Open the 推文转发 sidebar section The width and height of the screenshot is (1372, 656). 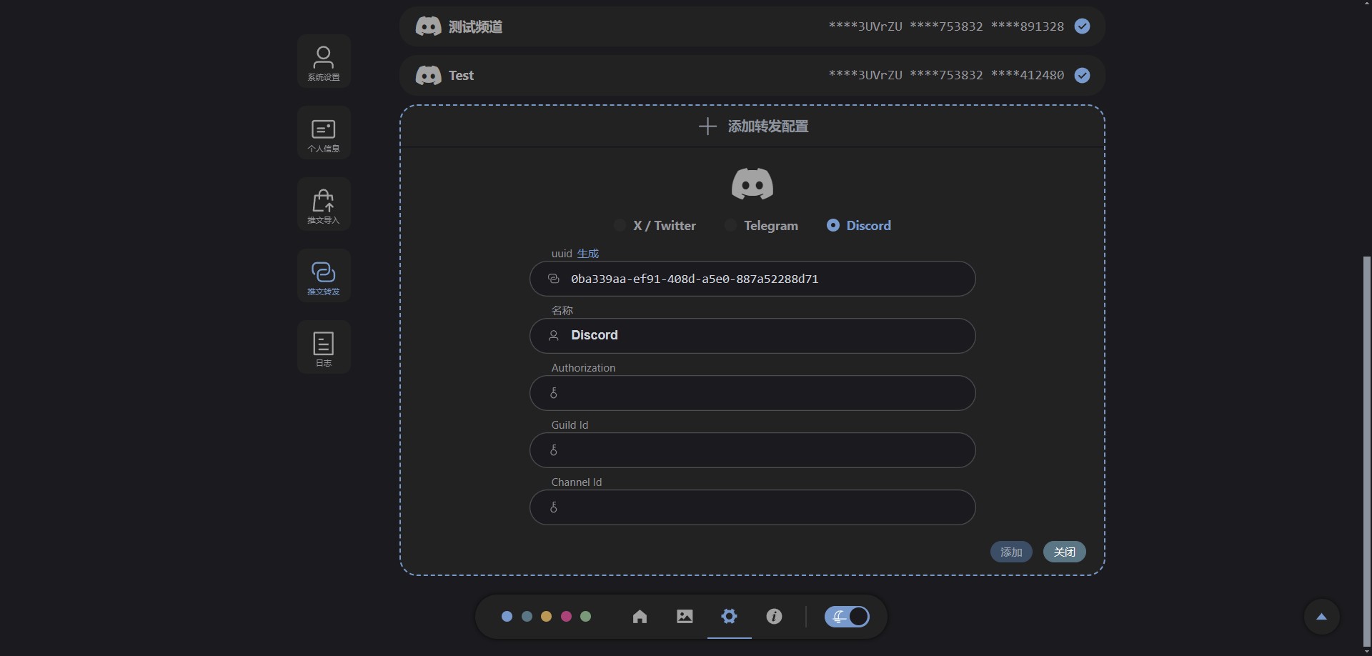(324, 277)
